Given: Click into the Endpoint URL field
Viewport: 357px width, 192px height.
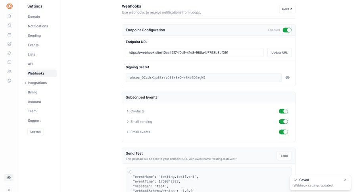Looking at the screenshot, I should (x=195, y=53).
